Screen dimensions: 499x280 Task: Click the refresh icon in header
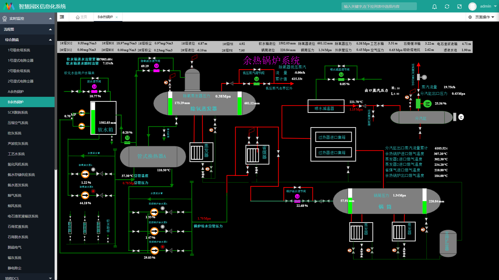(447, 6)
